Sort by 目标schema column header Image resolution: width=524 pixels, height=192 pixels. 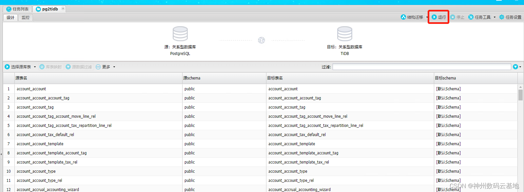476,78
